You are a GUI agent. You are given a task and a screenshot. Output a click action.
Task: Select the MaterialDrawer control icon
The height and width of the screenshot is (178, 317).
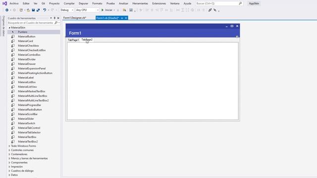point(13,64)
